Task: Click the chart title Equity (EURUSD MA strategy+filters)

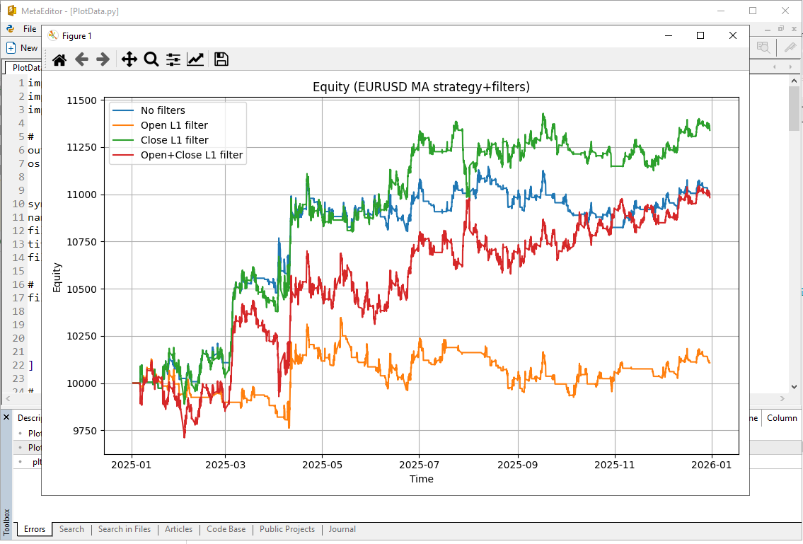Action: (421, 87)
